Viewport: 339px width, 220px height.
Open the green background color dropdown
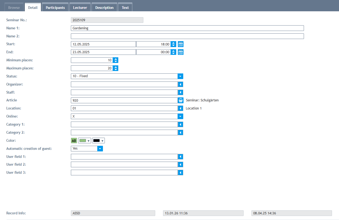(85, 141)
